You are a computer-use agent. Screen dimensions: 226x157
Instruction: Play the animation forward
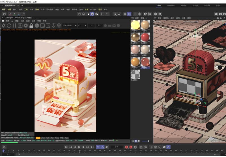(79, 147)
